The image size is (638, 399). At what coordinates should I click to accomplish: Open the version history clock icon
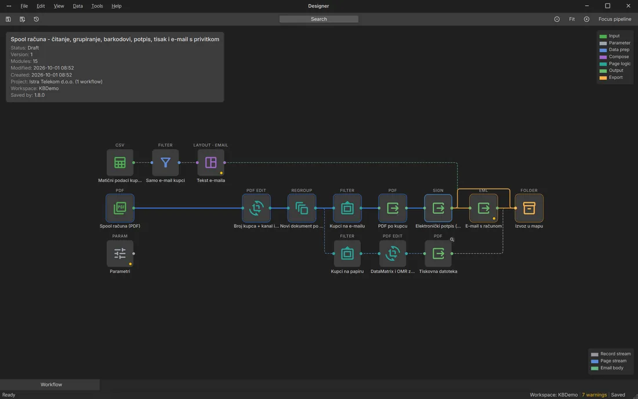pyautogui.click(x=36, y=19)
